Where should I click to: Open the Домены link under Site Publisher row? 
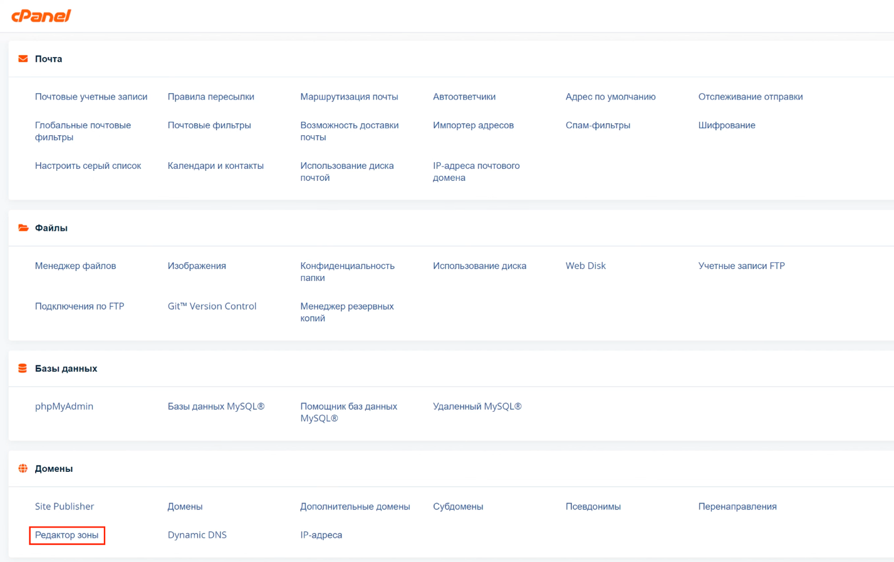185,507
